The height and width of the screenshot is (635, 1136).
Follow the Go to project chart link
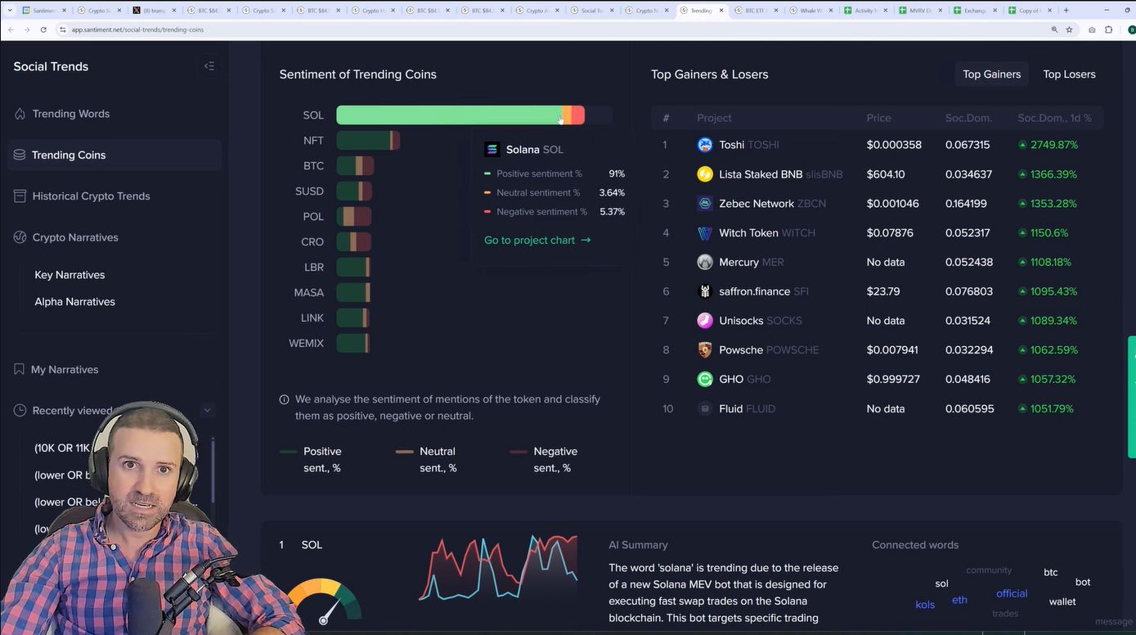click(537, 241)
